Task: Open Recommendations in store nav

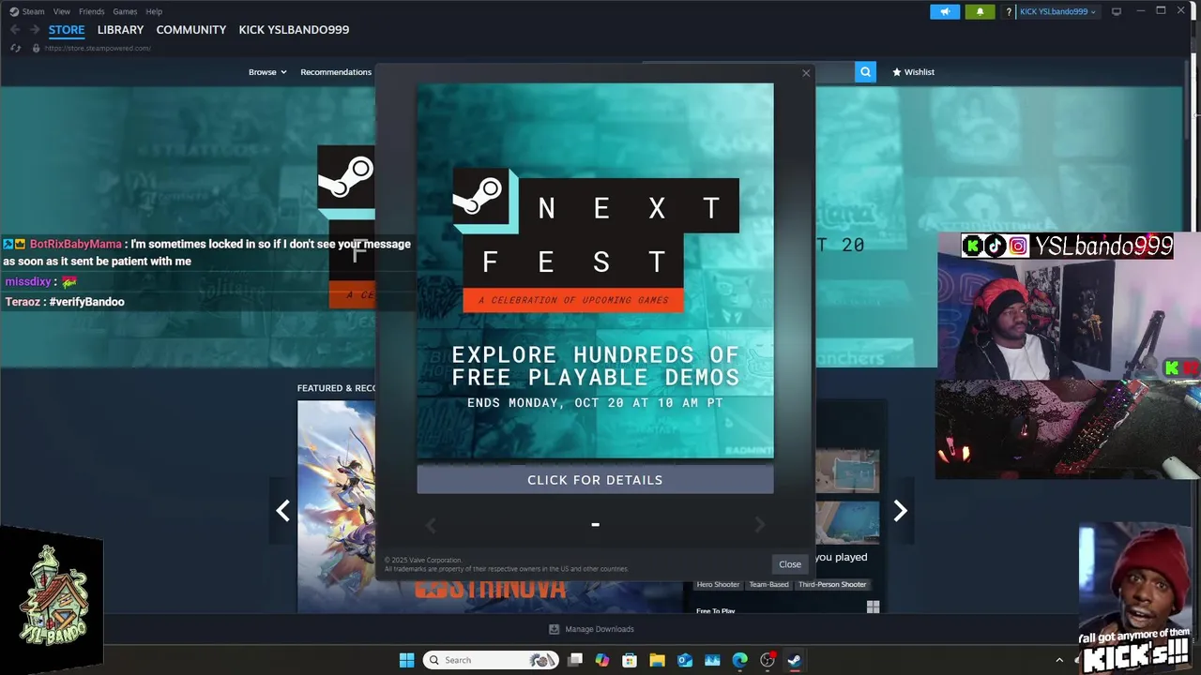Action: click(x=336, y=72)
